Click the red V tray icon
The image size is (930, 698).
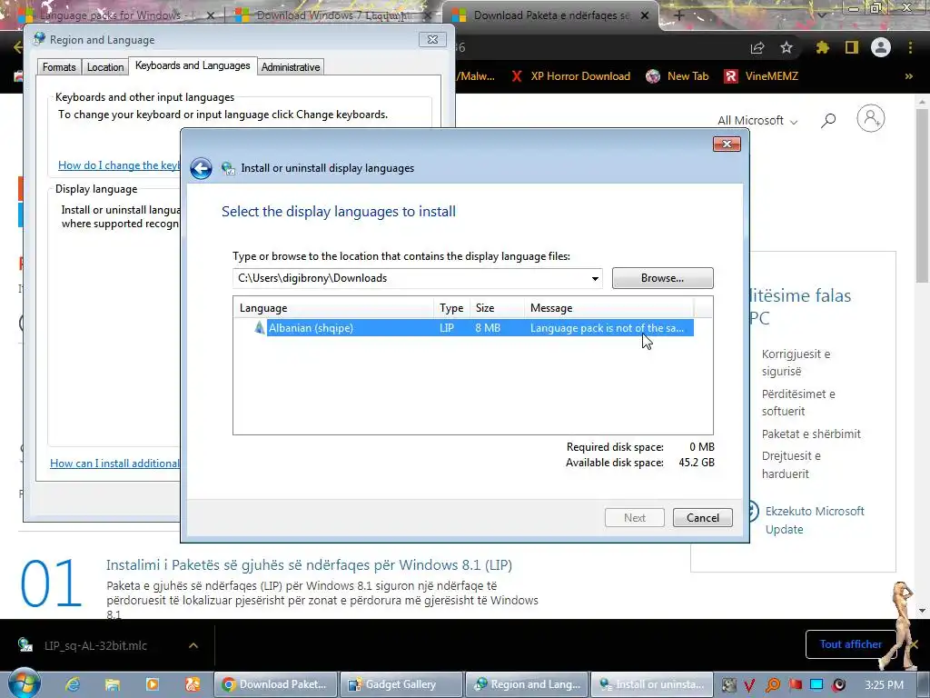[749, 685]
